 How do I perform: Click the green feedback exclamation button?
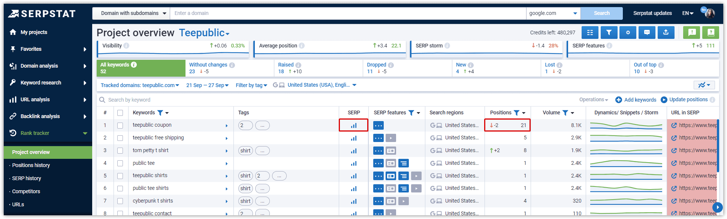(x=692, y=33)
